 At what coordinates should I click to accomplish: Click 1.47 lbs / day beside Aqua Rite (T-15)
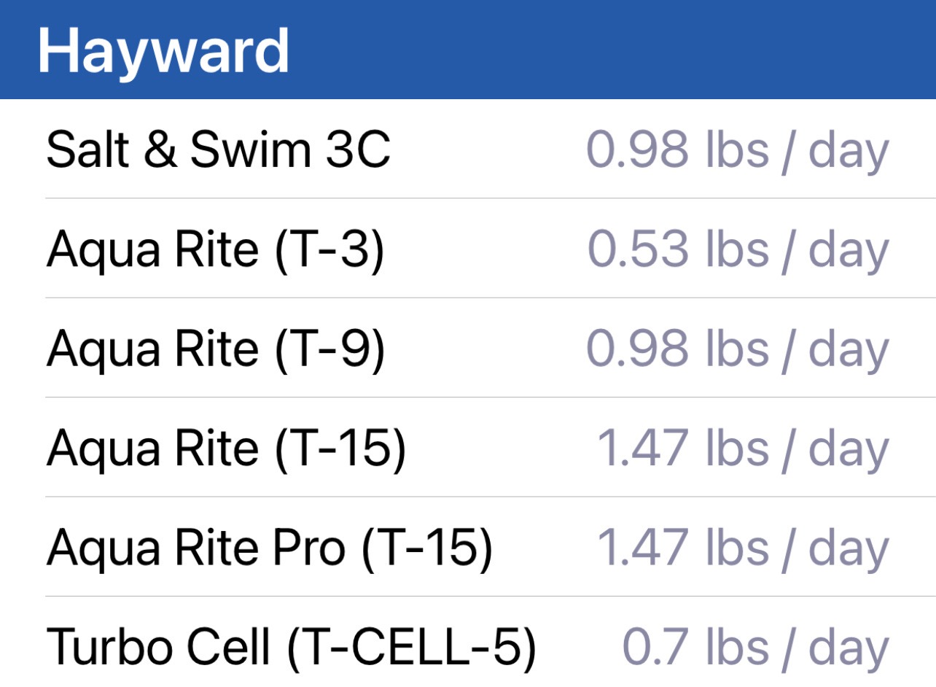[x=743, y=449]
